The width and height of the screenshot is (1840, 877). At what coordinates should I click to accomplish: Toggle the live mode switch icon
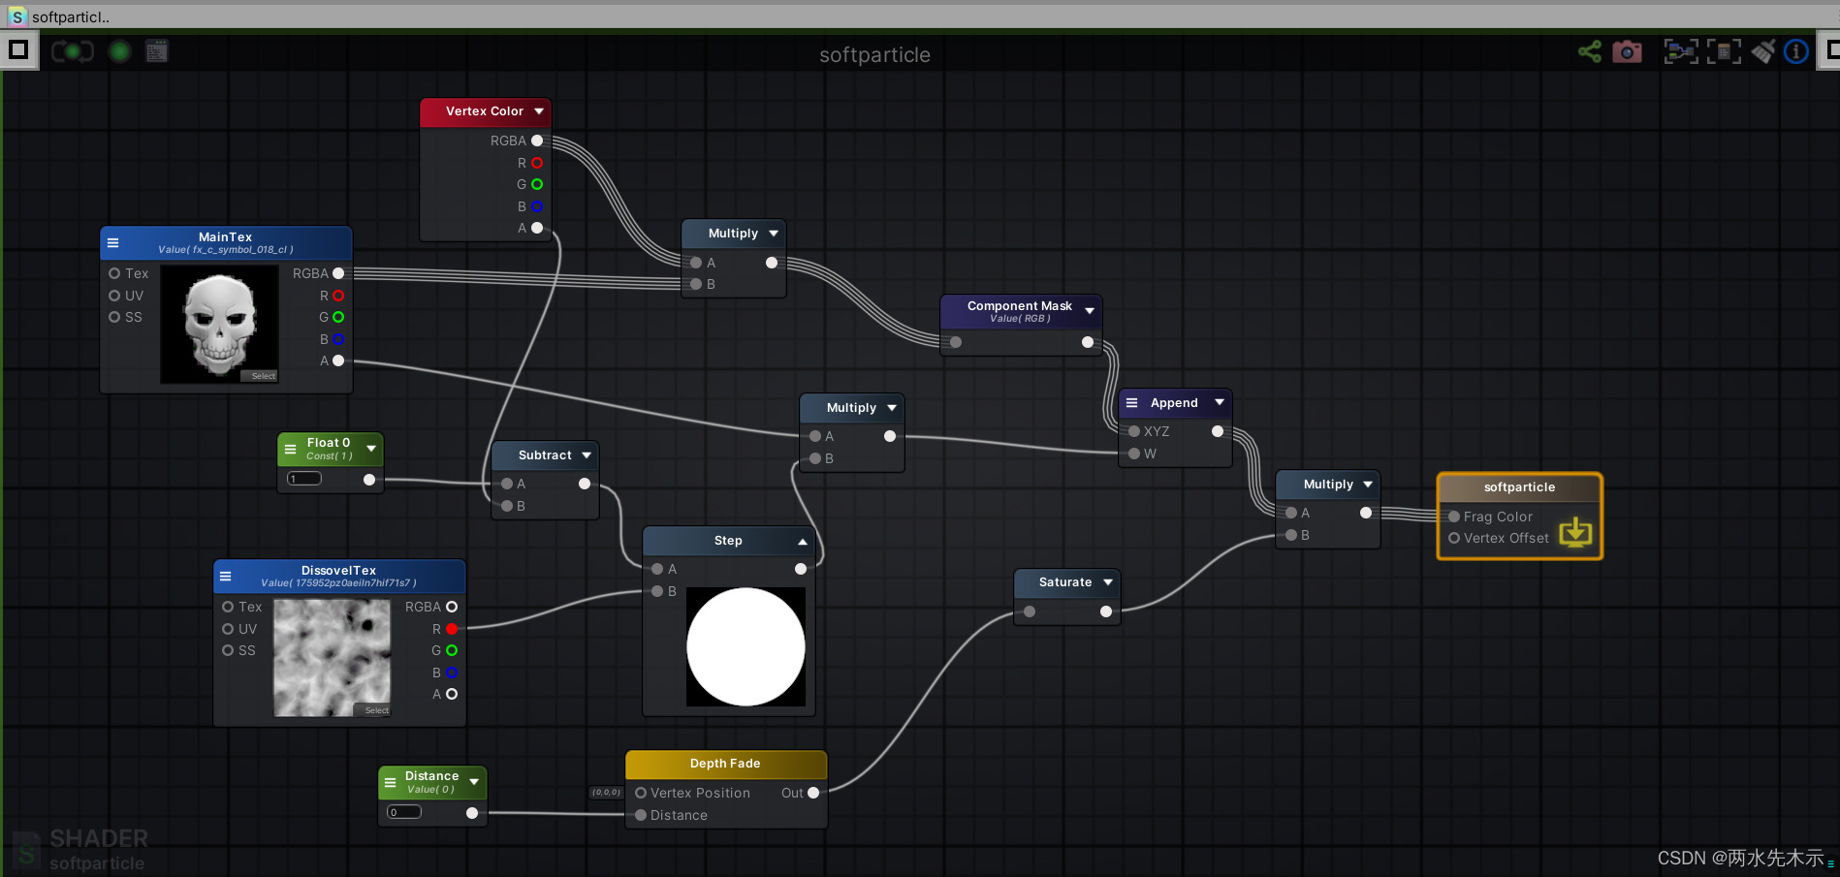point(73,51)
